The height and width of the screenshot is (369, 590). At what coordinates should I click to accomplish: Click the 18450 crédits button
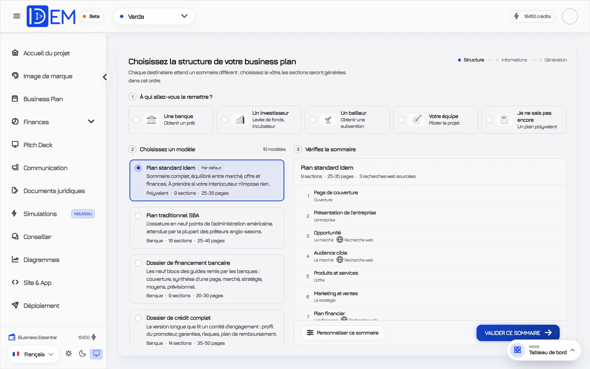coord(532,16)
